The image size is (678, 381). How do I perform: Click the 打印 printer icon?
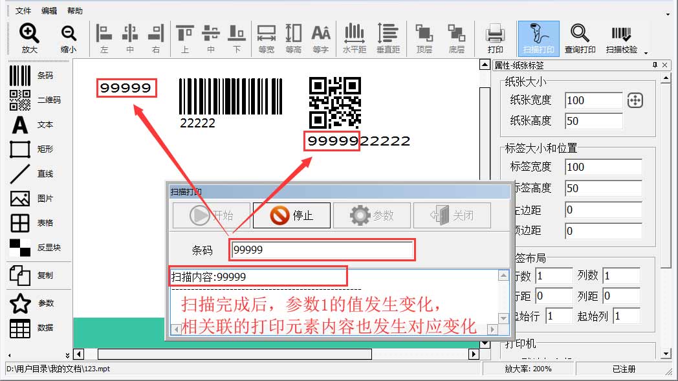(x=495, y=38)
